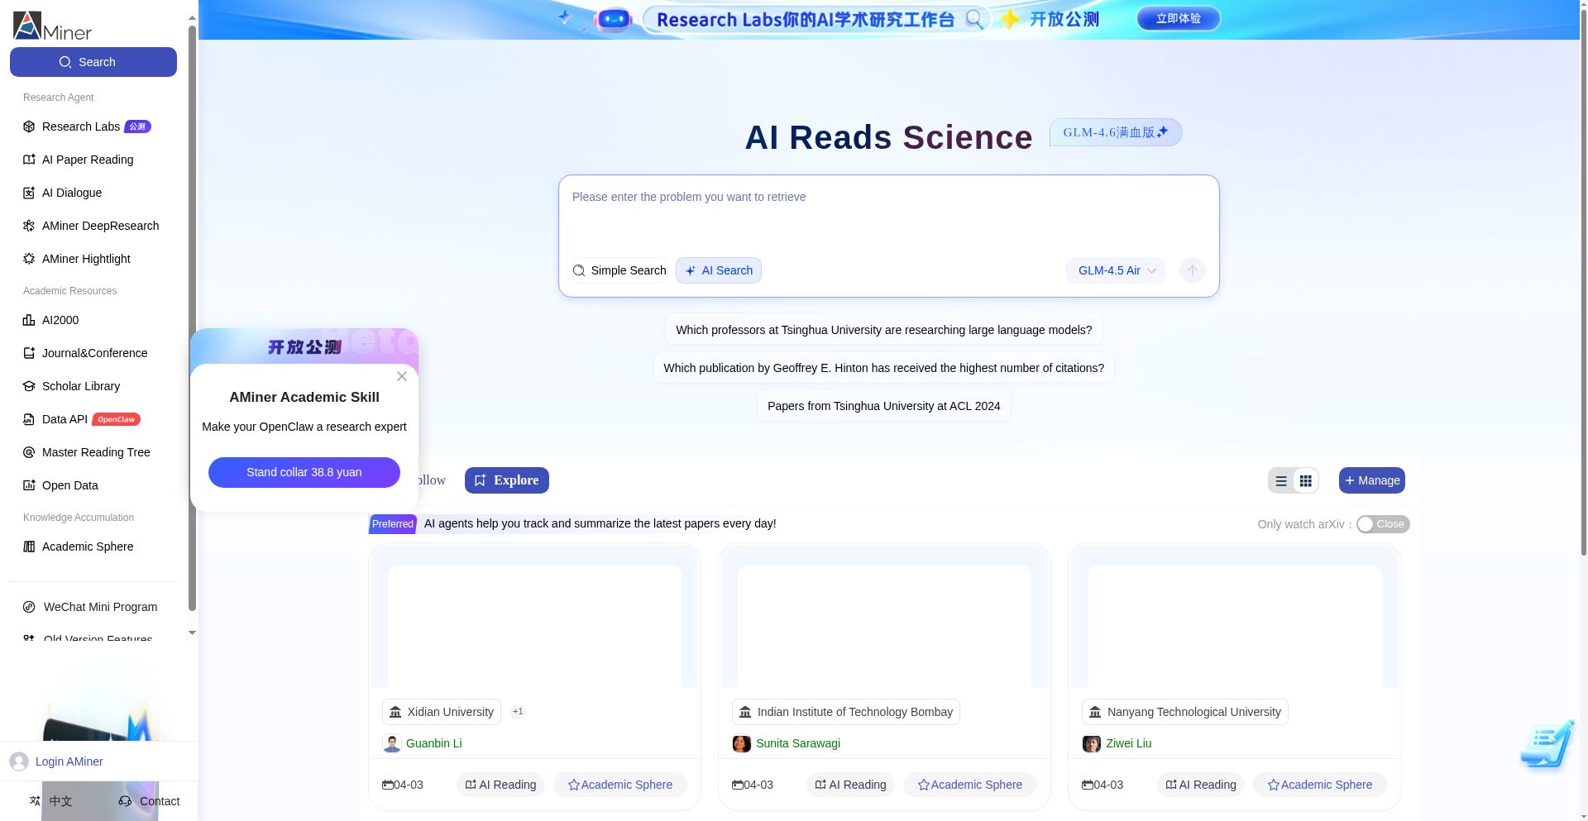The width and height of the screenshot is (1588, 821).
Task: Switch language to 中文
Action: click(x=51, y=801)
